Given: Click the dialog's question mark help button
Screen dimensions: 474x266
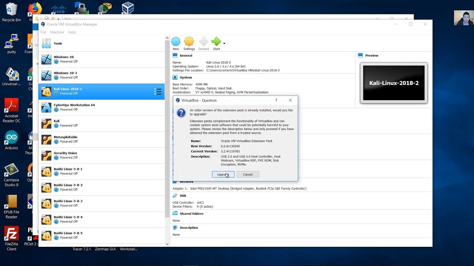Looking at the screenshot, I should click(276, 100).
